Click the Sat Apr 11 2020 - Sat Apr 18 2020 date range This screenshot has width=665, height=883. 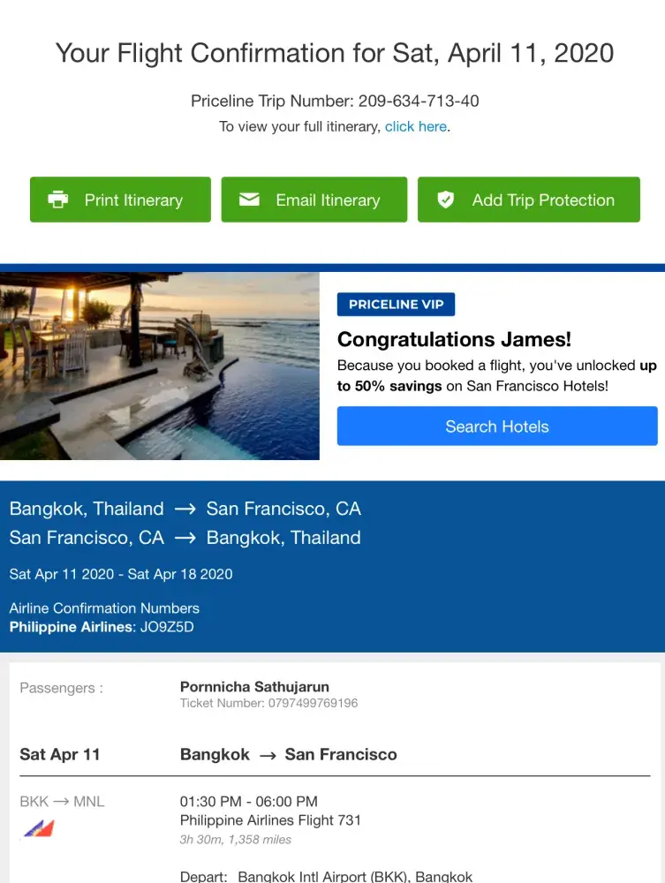[x=121, y=574]
